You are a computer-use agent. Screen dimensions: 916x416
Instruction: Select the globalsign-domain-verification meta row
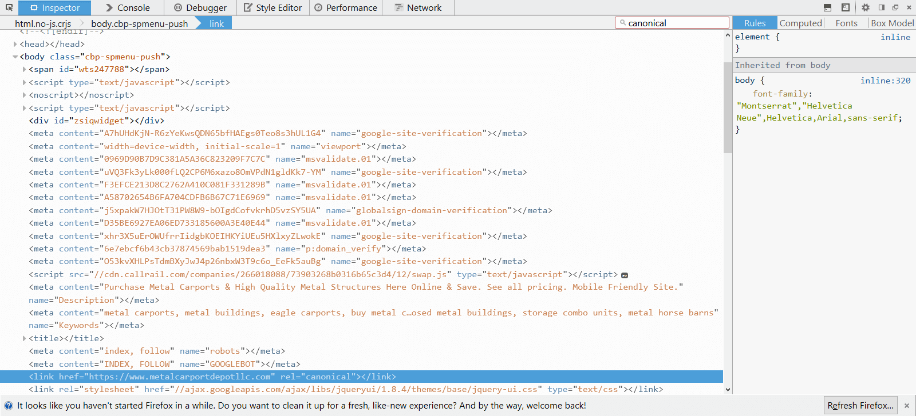(x=290, y=210)
